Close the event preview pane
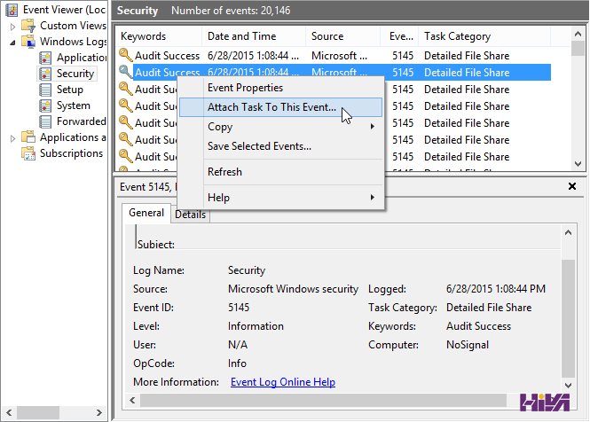Viewport: 590px width, 422px height. tap(572, 187)
